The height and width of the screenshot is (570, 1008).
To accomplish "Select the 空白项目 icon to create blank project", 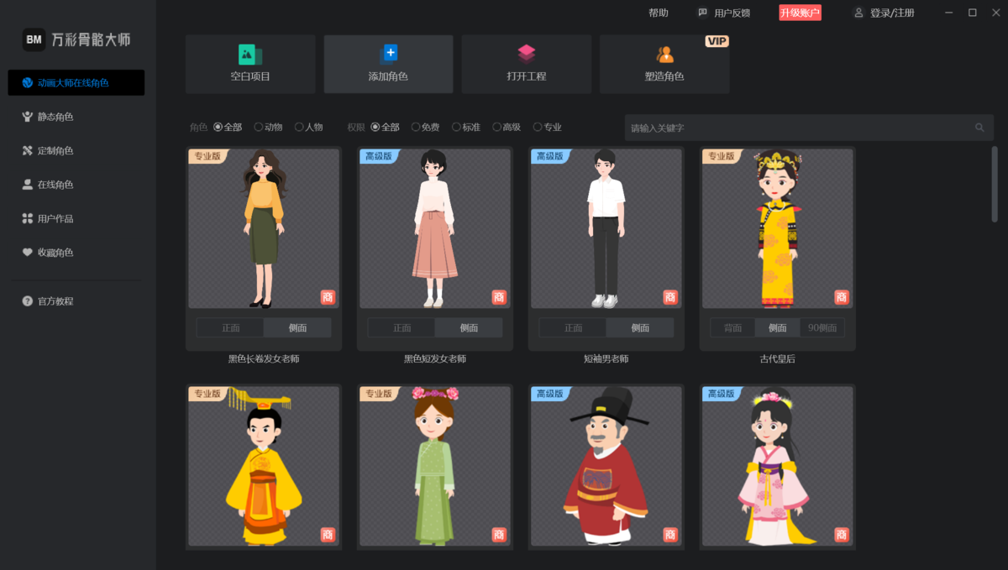I will point(249,63).
